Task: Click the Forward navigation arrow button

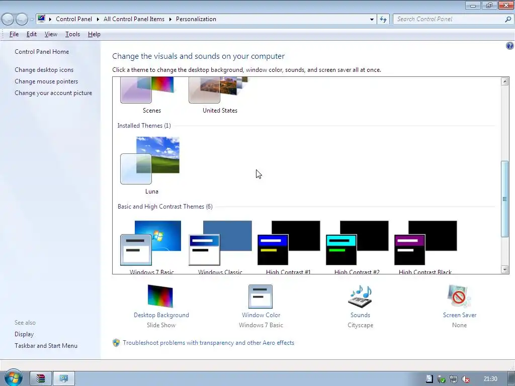Action: coord(22,19)
